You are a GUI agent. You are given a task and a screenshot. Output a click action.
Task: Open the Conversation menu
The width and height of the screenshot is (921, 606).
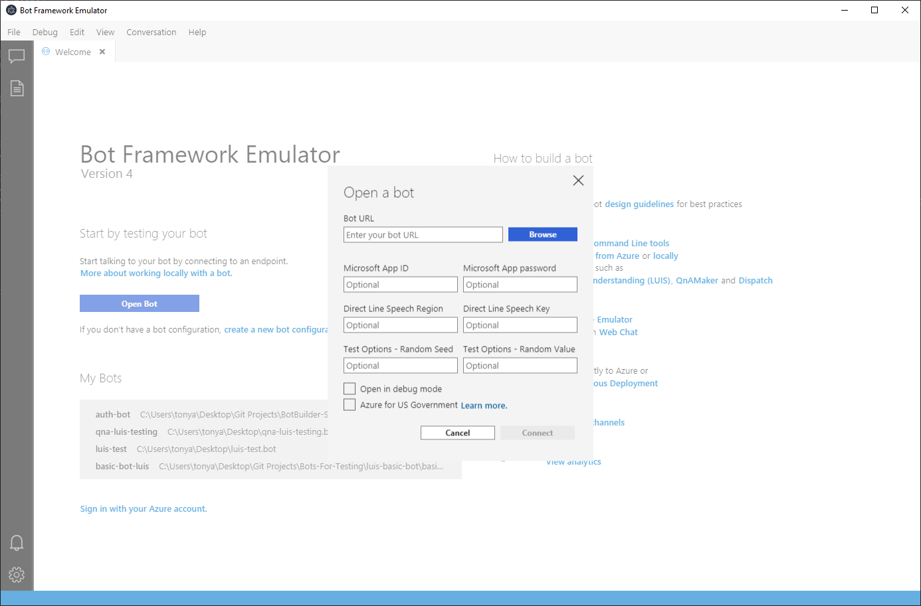tap(152, 32)
